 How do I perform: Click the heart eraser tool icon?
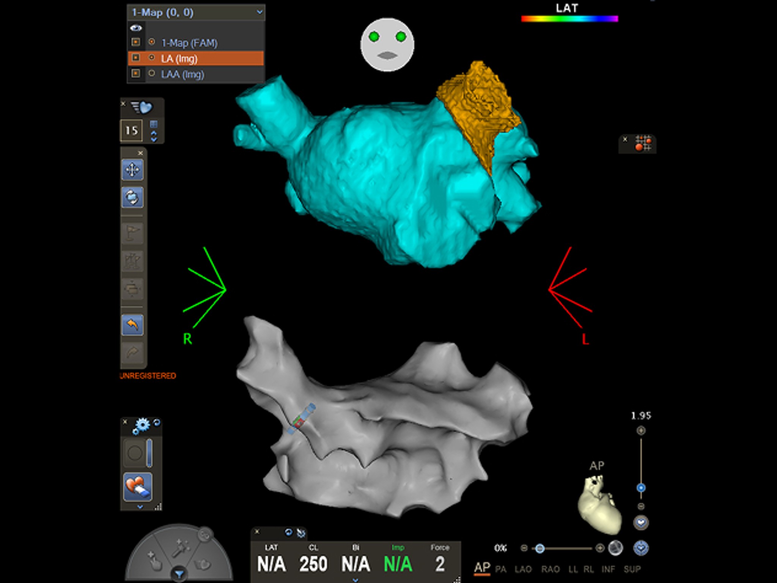point(137,487)
